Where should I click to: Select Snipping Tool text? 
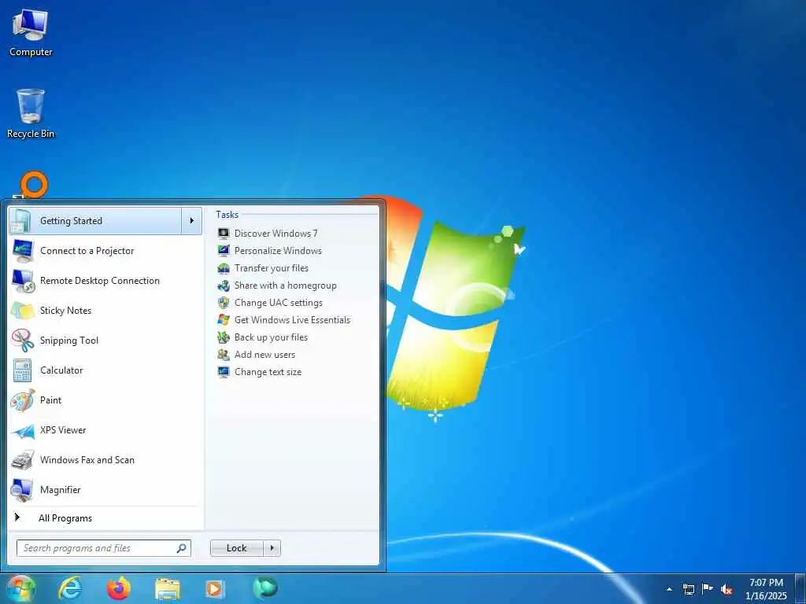69,340
